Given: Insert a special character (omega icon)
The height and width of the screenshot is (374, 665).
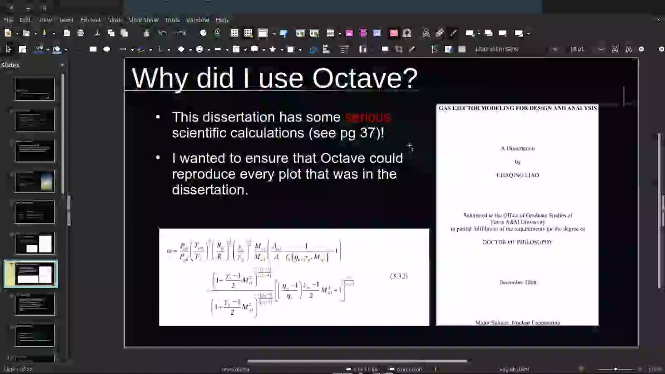Looking at the screenshot, I should click(407, 33).
